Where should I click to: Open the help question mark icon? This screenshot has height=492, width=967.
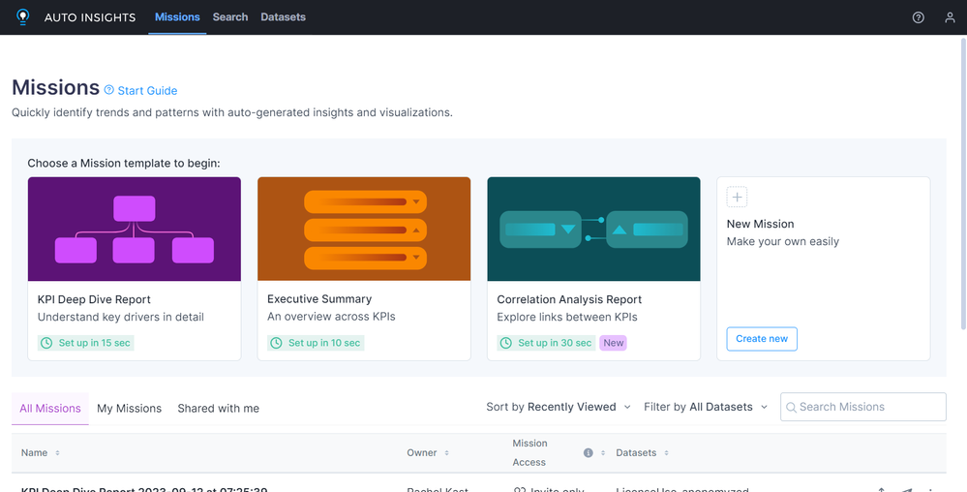coord(919,17)
